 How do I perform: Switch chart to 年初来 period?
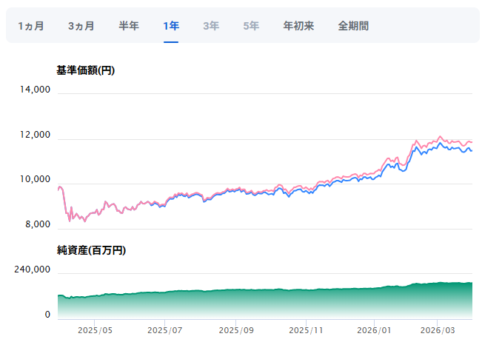click(x=298, y=26)
